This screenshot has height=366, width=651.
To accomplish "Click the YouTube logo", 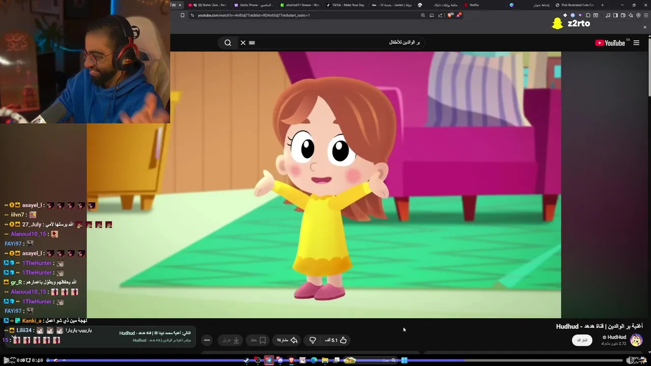I will [x=610, y=43].
